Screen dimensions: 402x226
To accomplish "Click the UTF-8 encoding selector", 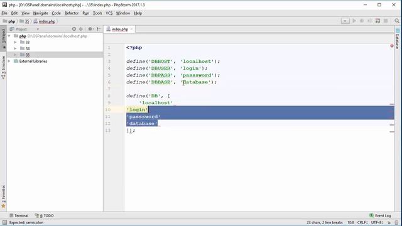I will click(377, 222).
